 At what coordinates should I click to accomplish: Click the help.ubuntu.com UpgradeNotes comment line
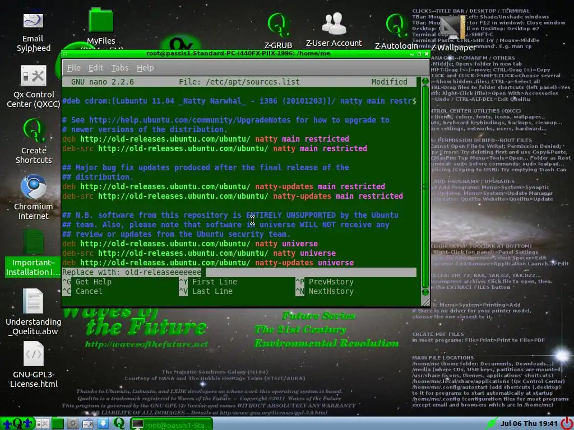[225, 120]
